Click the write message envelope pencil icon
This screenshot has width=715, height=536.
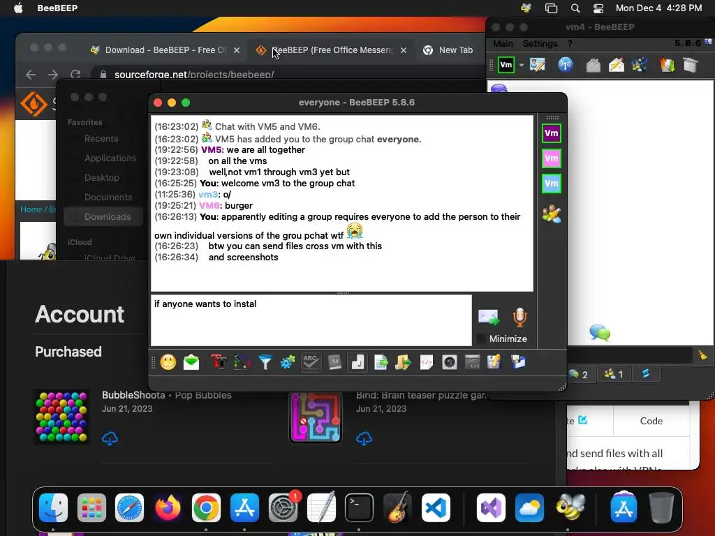pyautogui.click(x=617, y=65)
